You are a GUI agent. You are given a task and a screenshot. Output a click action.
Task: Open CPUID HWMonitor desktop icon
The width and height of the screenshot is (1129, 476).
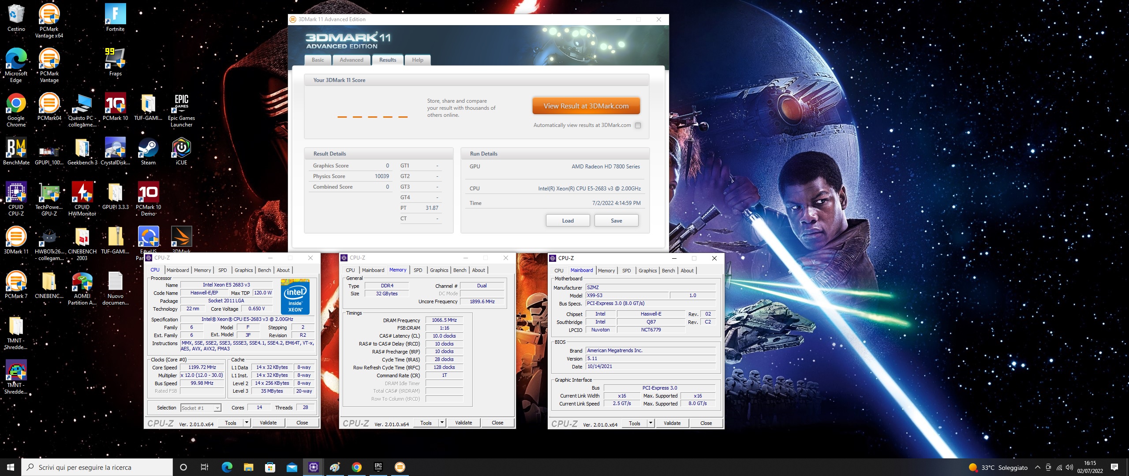pos(82,198)
